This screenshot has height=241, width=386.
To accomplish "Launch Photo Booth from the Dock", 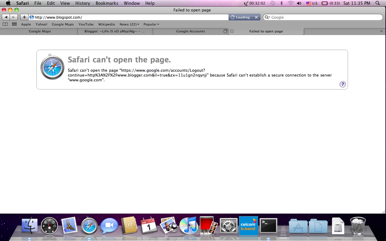I will click(209, 225).
